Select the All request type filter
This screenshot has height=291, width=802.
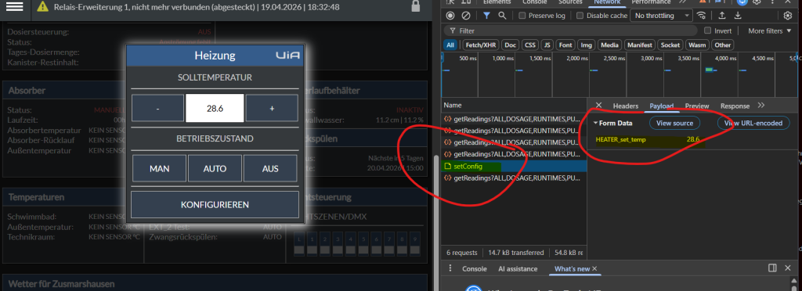point(450,45)
